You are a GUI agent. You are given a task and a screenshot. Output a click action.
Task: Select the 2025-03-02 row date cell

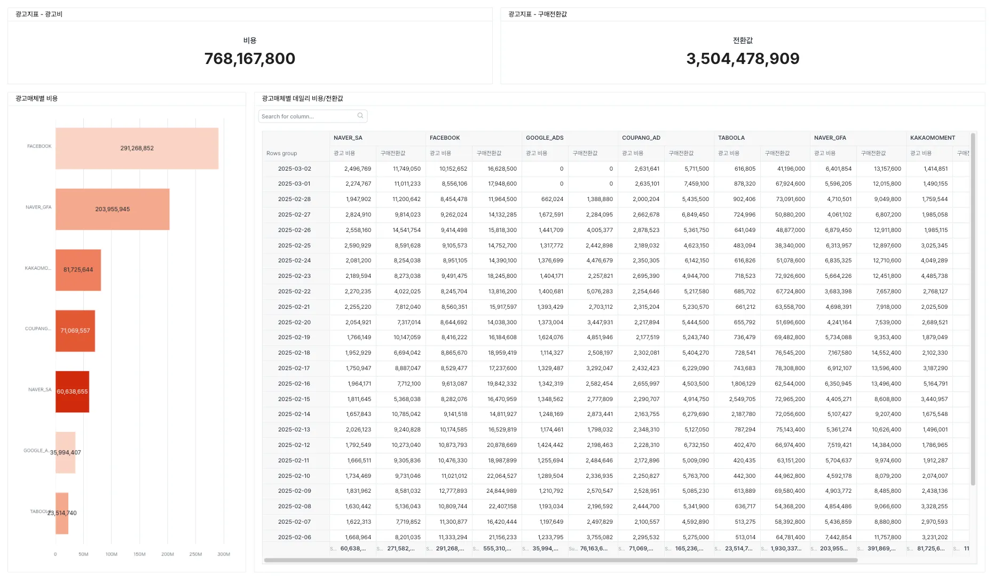[294, 169]
